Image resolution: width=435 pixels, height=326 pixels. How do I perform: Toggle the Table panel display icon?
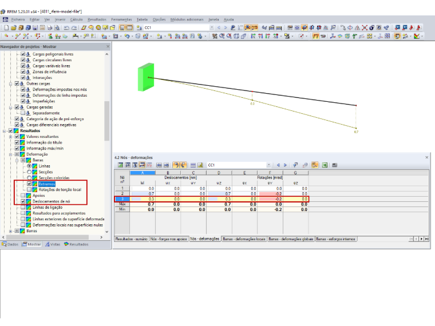(x=129, y=27)
